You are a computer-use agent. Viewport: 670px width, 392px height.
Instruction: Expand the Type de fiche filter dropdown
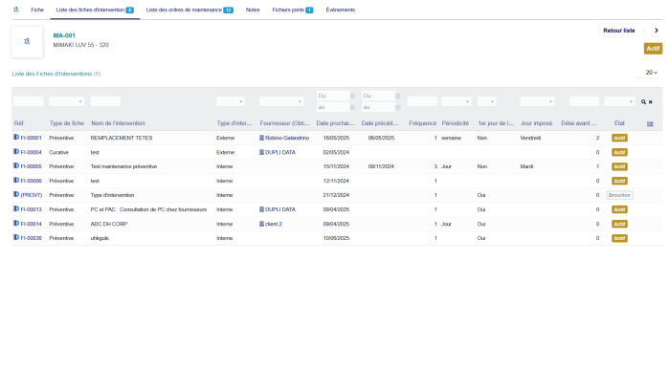coord(66,101)
